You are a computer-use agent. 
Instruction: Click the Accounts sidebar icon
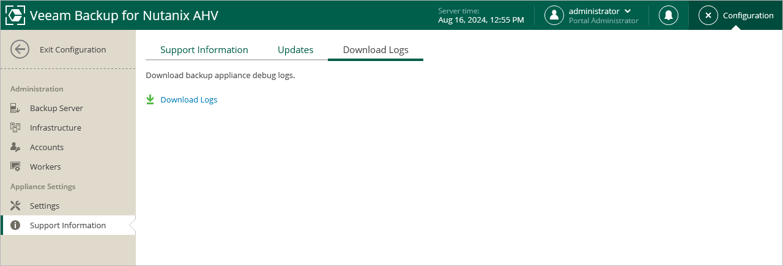click(16, 147)
